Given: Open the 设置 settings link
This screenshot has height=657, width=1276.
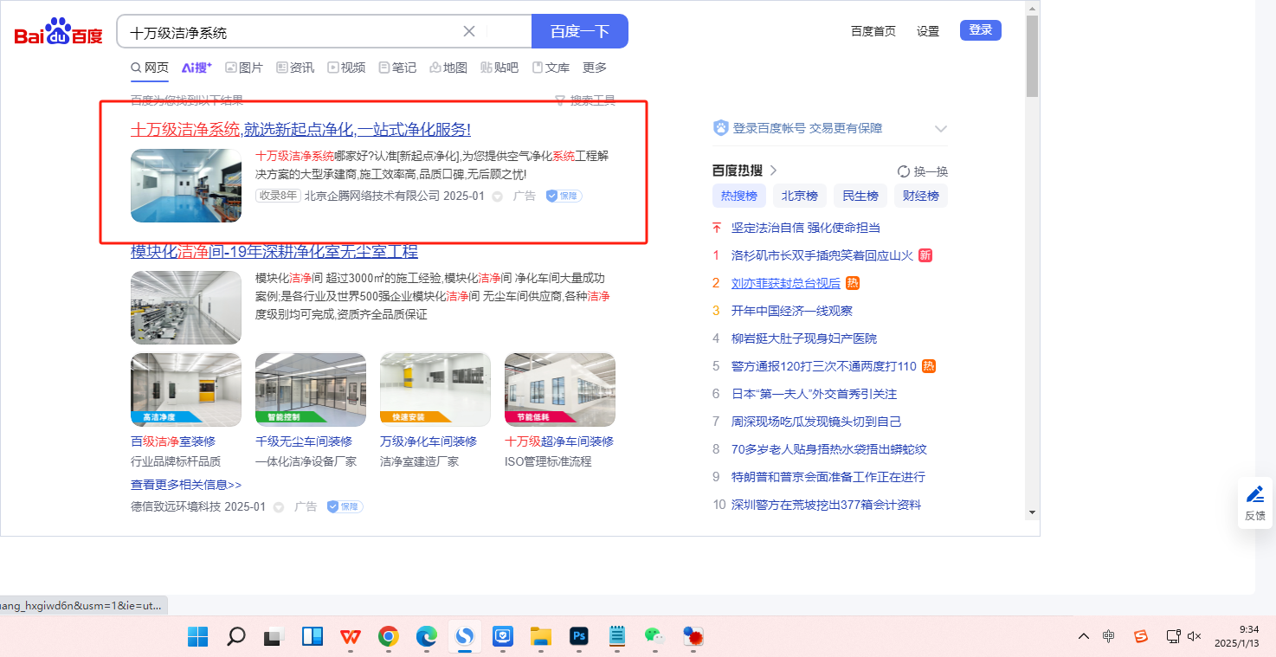Looking at the screenshot, I should (x=928, y=31).
